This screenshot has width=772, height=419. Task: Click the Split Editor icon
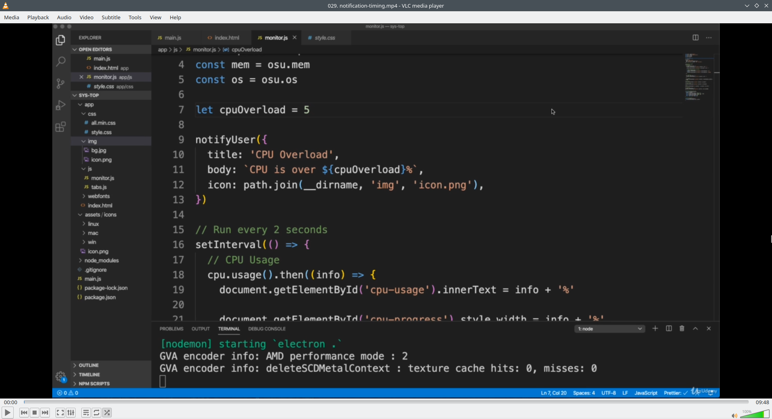tap(696, 37)
